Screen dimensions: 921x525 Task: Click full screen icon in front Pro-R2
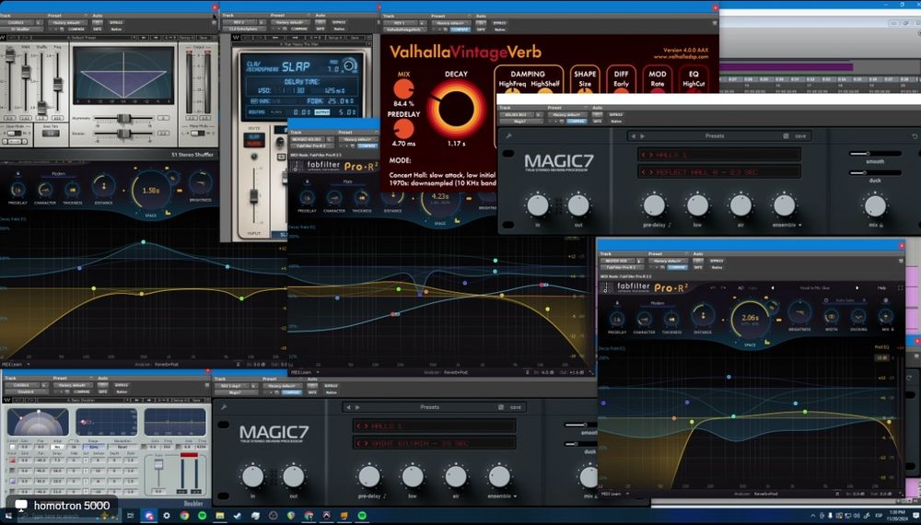coord(900,287)
